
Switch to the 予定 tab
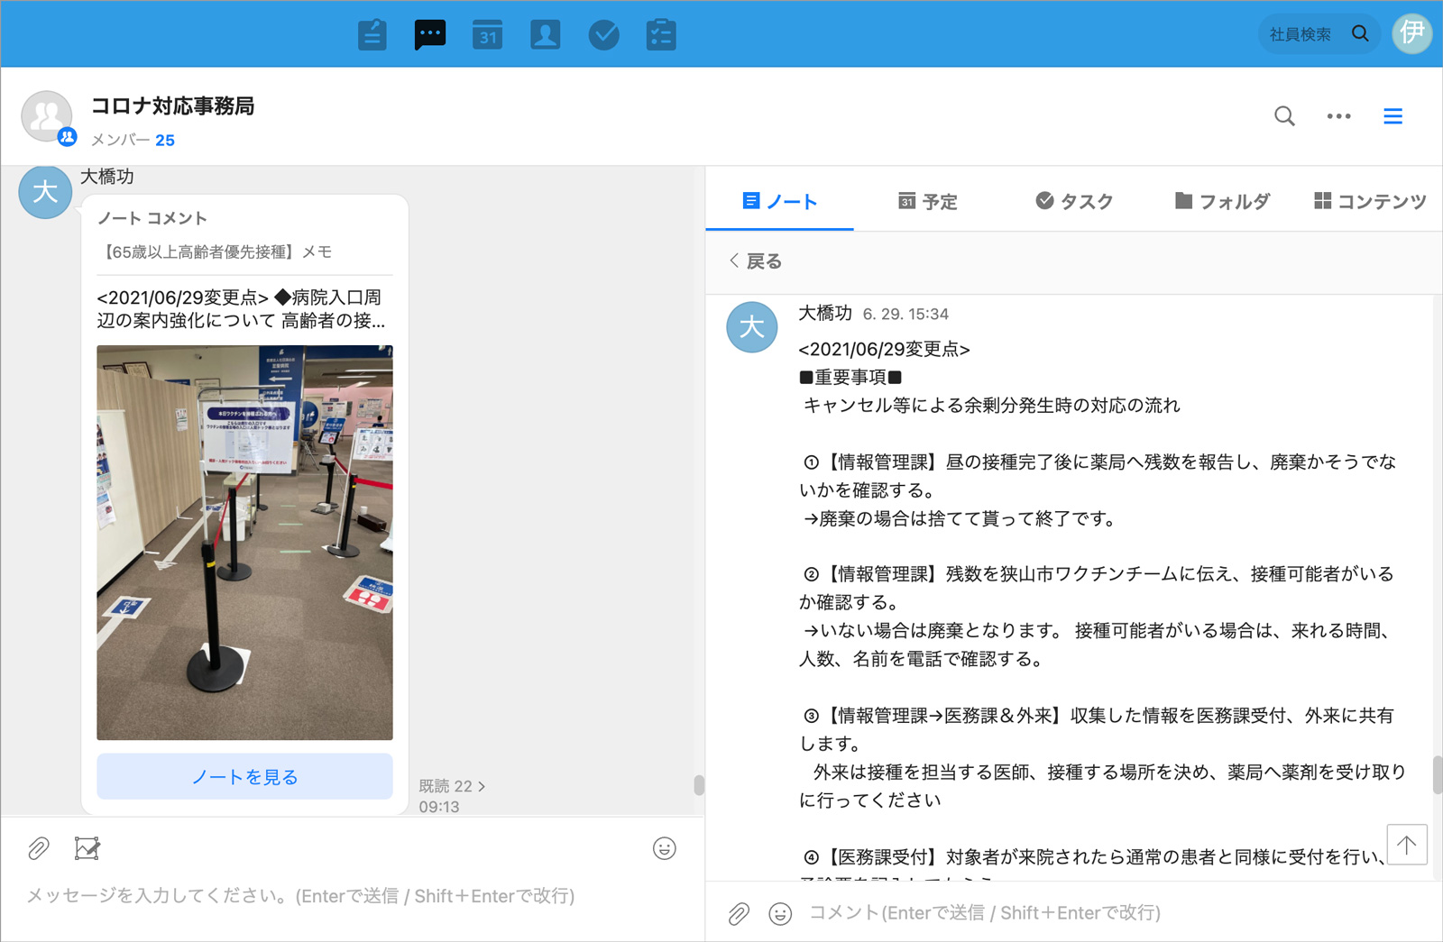(x=928, y=201)
